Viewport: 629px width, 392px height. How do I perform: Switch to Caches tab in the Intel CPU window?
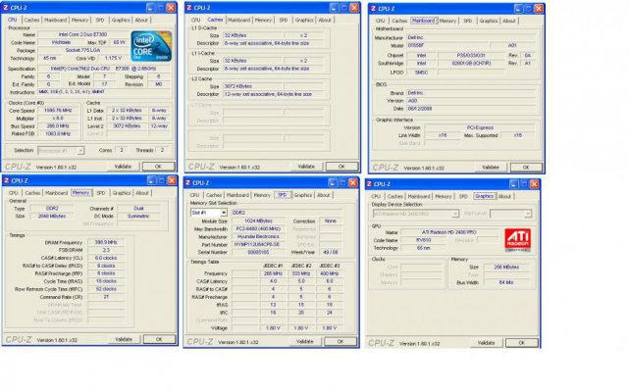tap(31, 20)
